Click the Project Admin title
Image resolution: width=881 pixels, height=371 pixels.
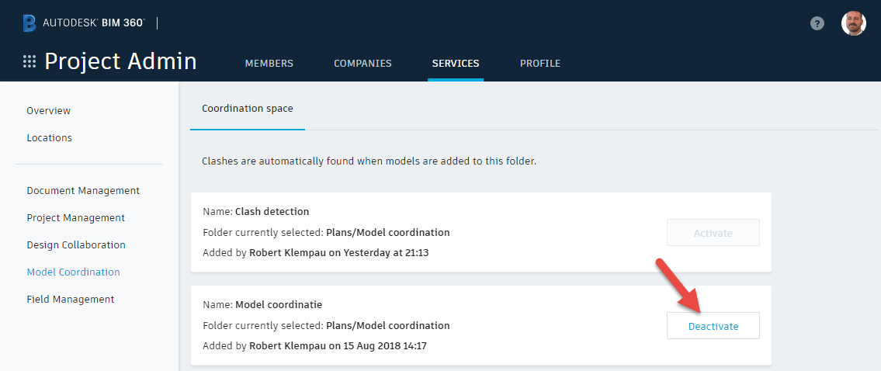click(121, 62)
